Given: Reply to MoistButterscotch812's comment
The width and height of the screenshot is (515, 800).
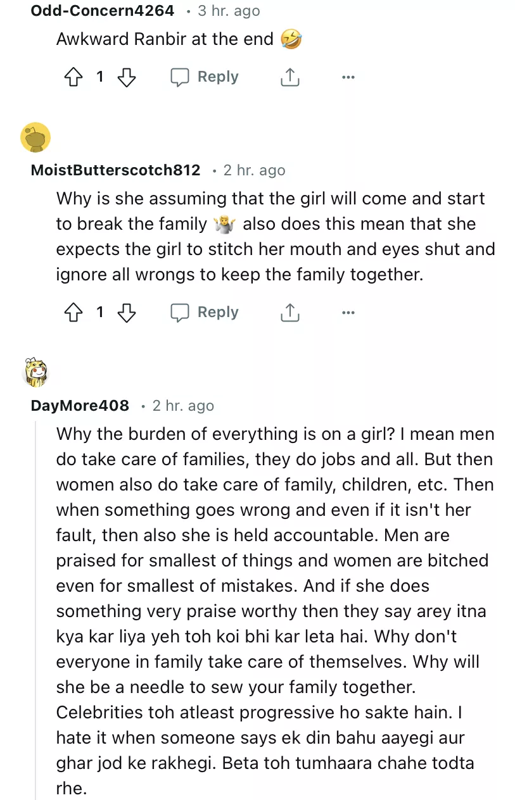Looking at the screenshot, I should (x=205, y=313).
